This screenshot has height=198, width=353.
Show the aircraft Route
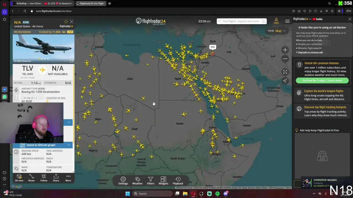tap(31, 178)
